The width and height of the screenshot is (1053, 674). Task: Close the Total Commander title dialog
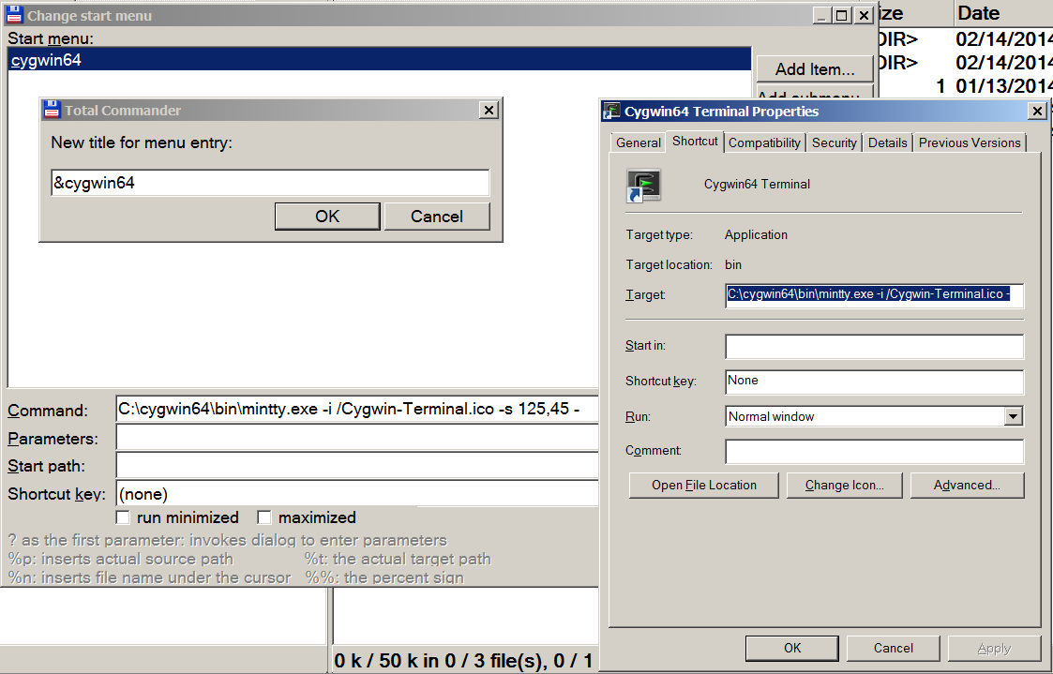click(x=489, y=110)
